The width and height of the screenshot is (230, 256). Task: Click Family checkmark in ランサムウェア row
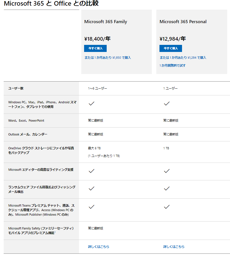tap(91, 189)
